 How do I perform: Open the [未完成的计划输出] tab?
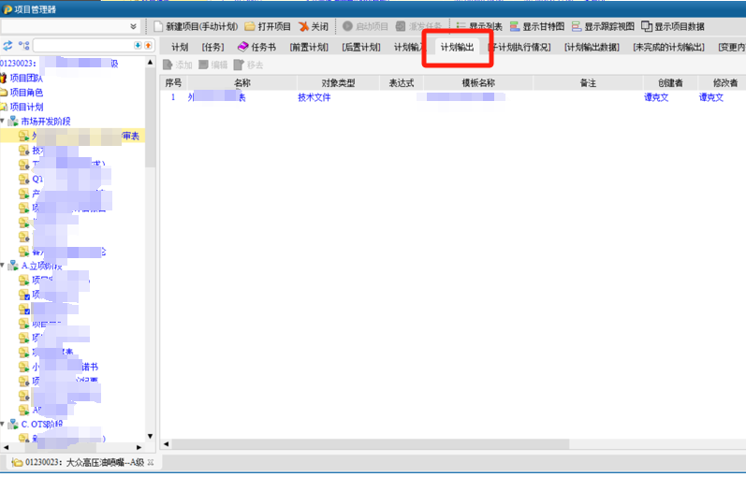(x=668, y=47)
